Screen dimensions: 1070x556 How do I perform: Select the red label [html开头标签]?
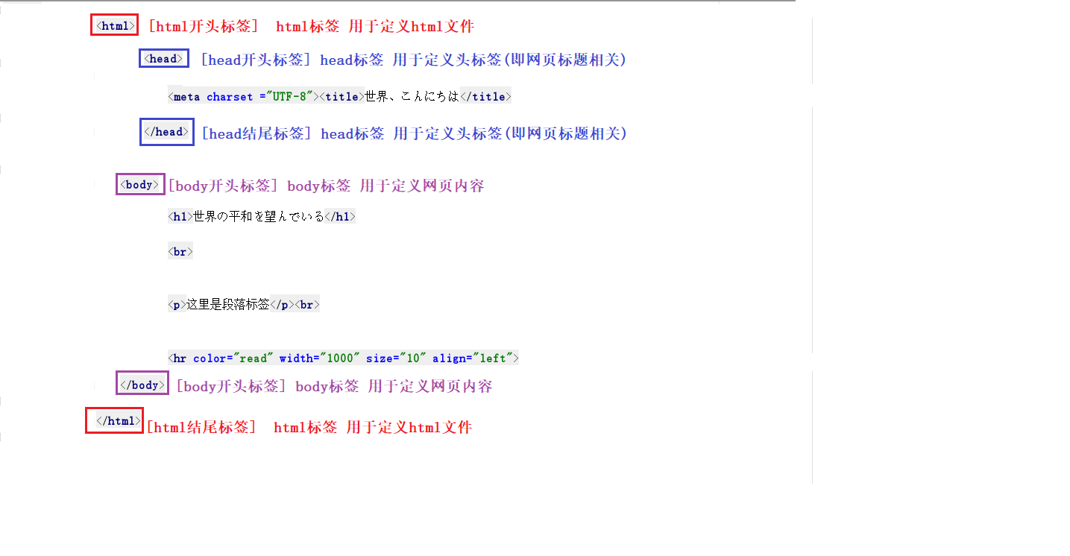coord(203,27)
